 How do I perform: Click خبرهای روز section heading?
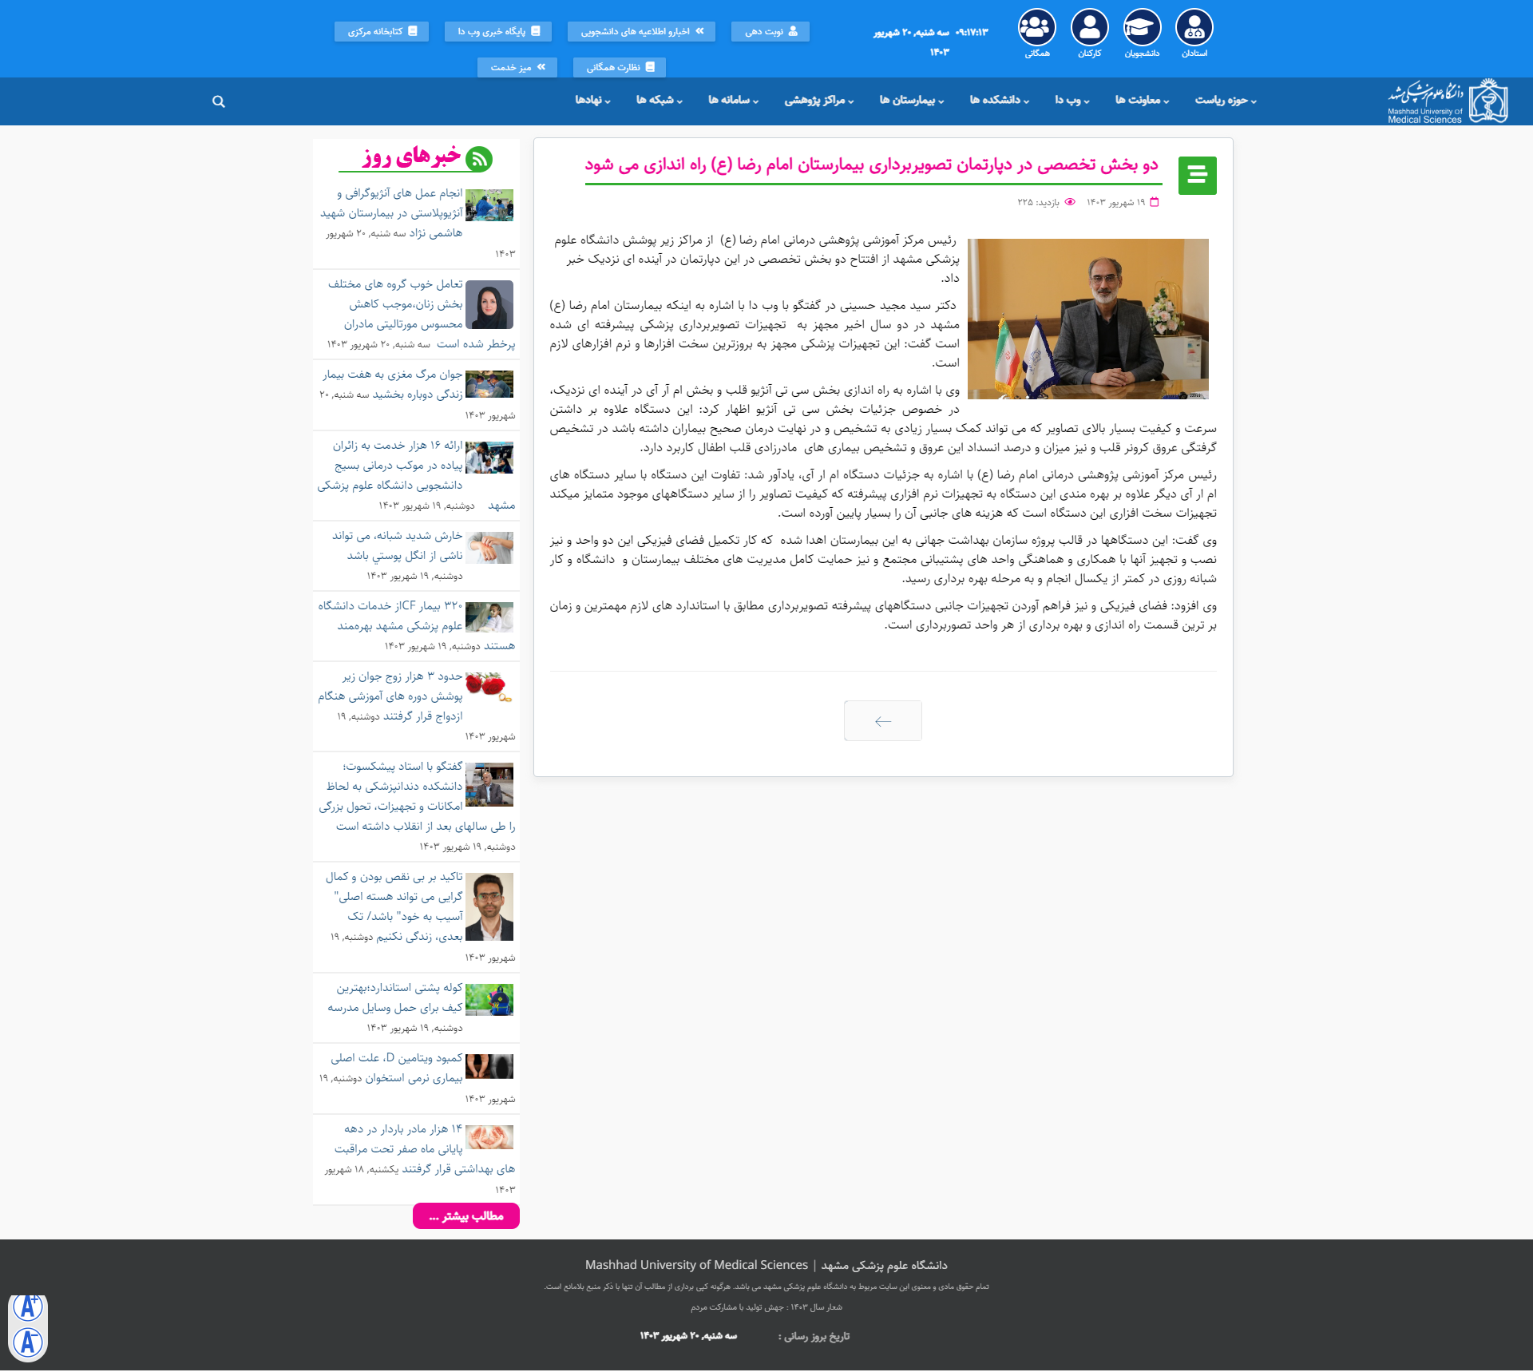[412, 156]
